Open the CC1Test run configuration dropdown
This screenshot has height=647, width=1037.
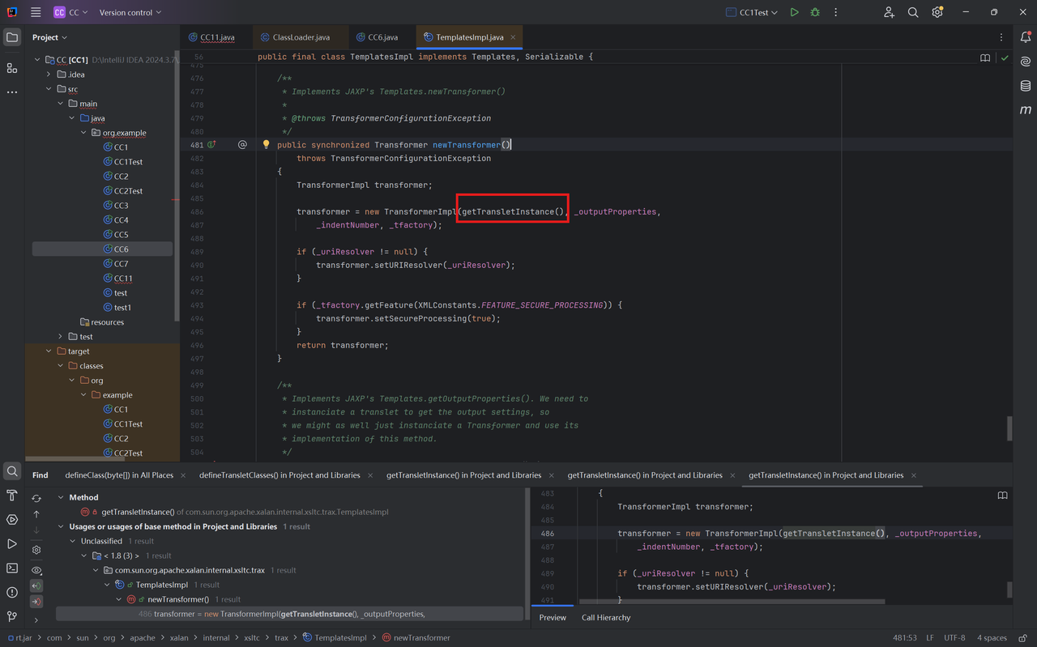coord(752,12)
